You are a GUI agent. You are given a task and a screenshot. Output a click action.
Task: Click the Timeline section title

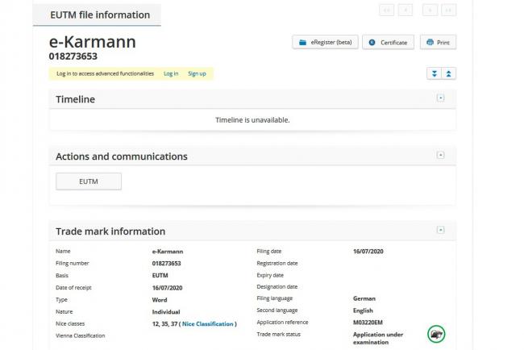pyautogui.click(x=75, y=99)
